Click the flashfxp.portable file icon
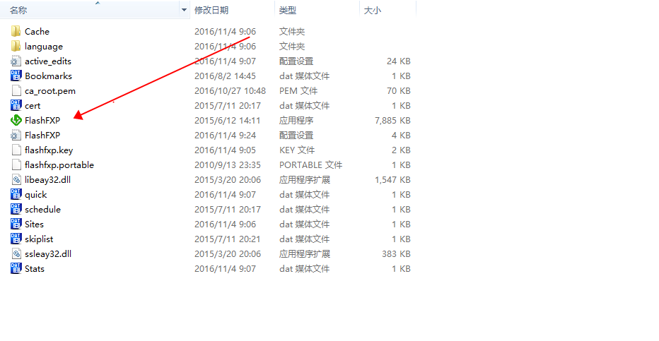 (x=16, y=164)
